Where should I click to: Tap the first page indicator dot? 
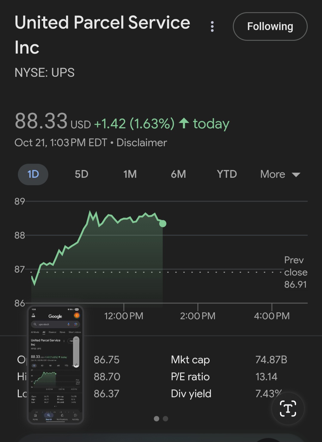point(157,418)
